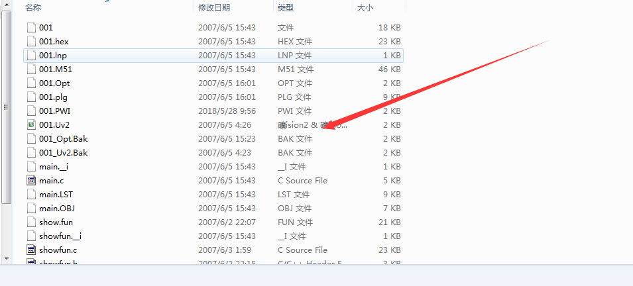The height and width of the screenshot is (286, 633).
Task: Select the file name main.LST
Action: (x=56, y=194)
